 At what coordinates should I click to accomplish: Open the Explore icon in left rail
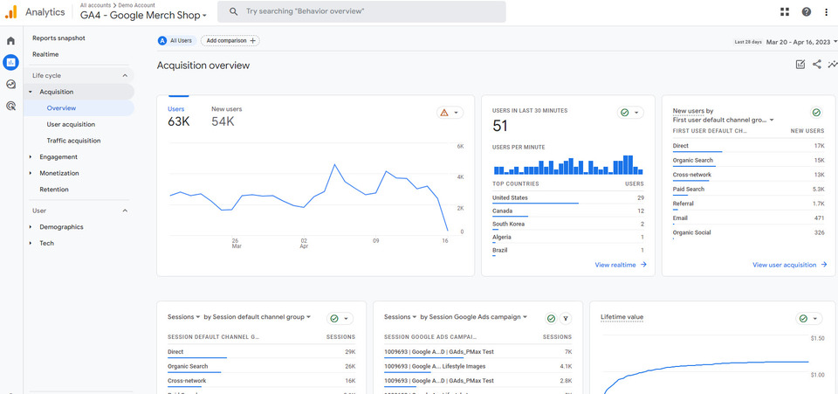10,84
